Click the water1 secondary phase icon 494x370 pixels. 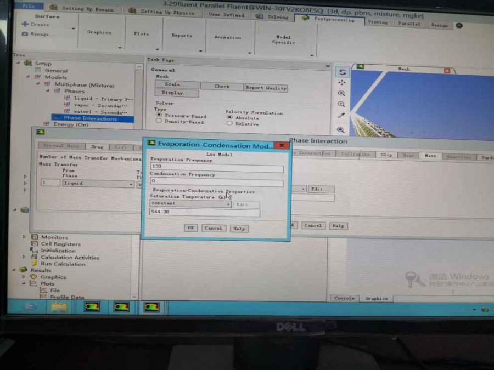coord(67,111)
